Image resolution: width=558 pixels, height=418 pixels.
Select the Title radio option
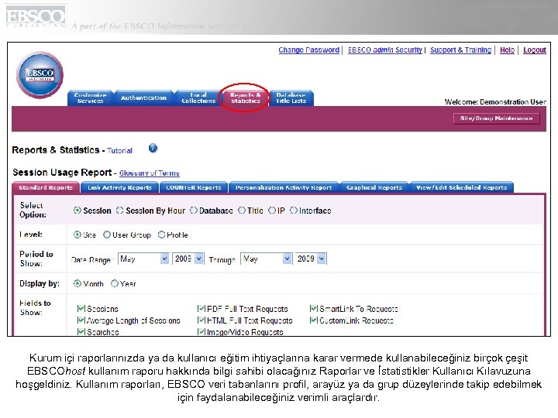tap(242, 211)
